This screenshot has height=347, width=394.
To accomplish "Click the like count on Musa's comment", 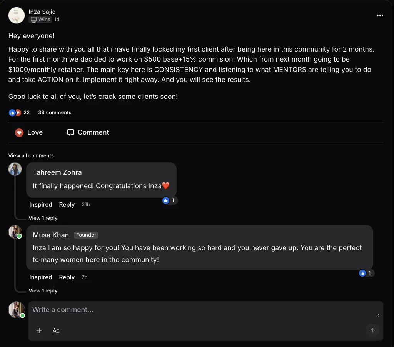I will coord(366,273).
